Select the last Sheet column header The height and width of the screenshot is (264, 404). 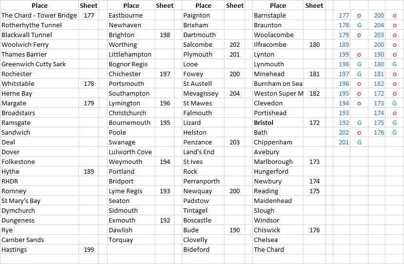pyautogui.click(x=314, y=5)
